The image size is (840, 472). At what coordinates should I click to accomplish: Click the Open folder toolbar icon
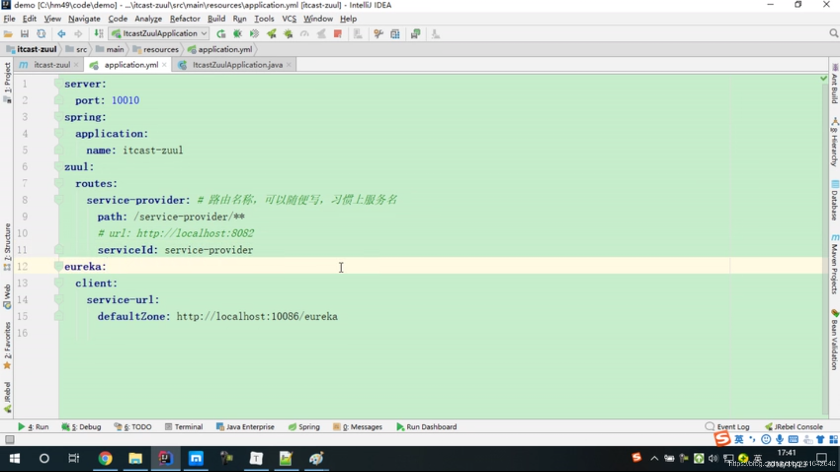[x=8, y=34]
